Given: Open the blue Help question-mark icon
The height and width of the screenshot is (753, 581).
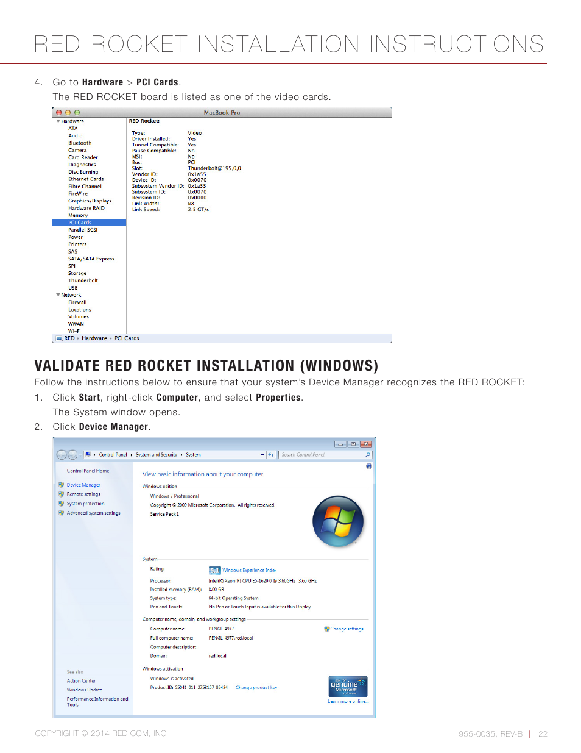Looking at the screenshot, I should pos(369,466).
